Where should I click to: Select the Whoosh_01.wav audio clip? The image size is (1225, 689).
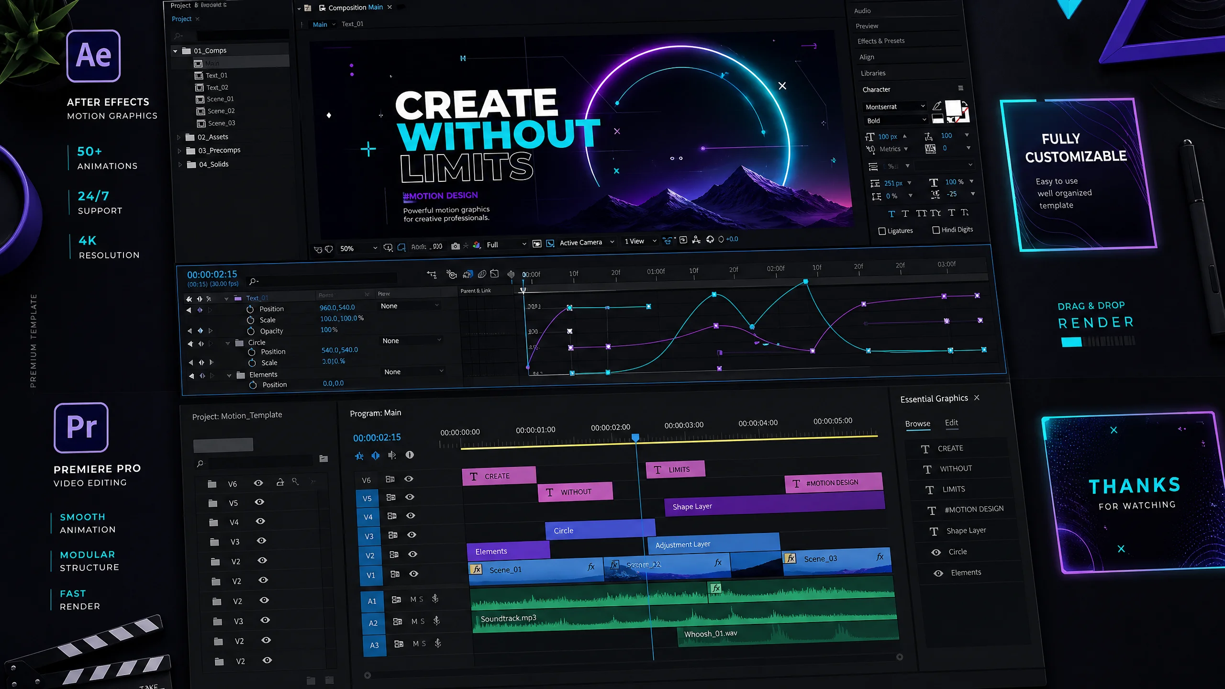pyautogui.click(x=788, y=634)
